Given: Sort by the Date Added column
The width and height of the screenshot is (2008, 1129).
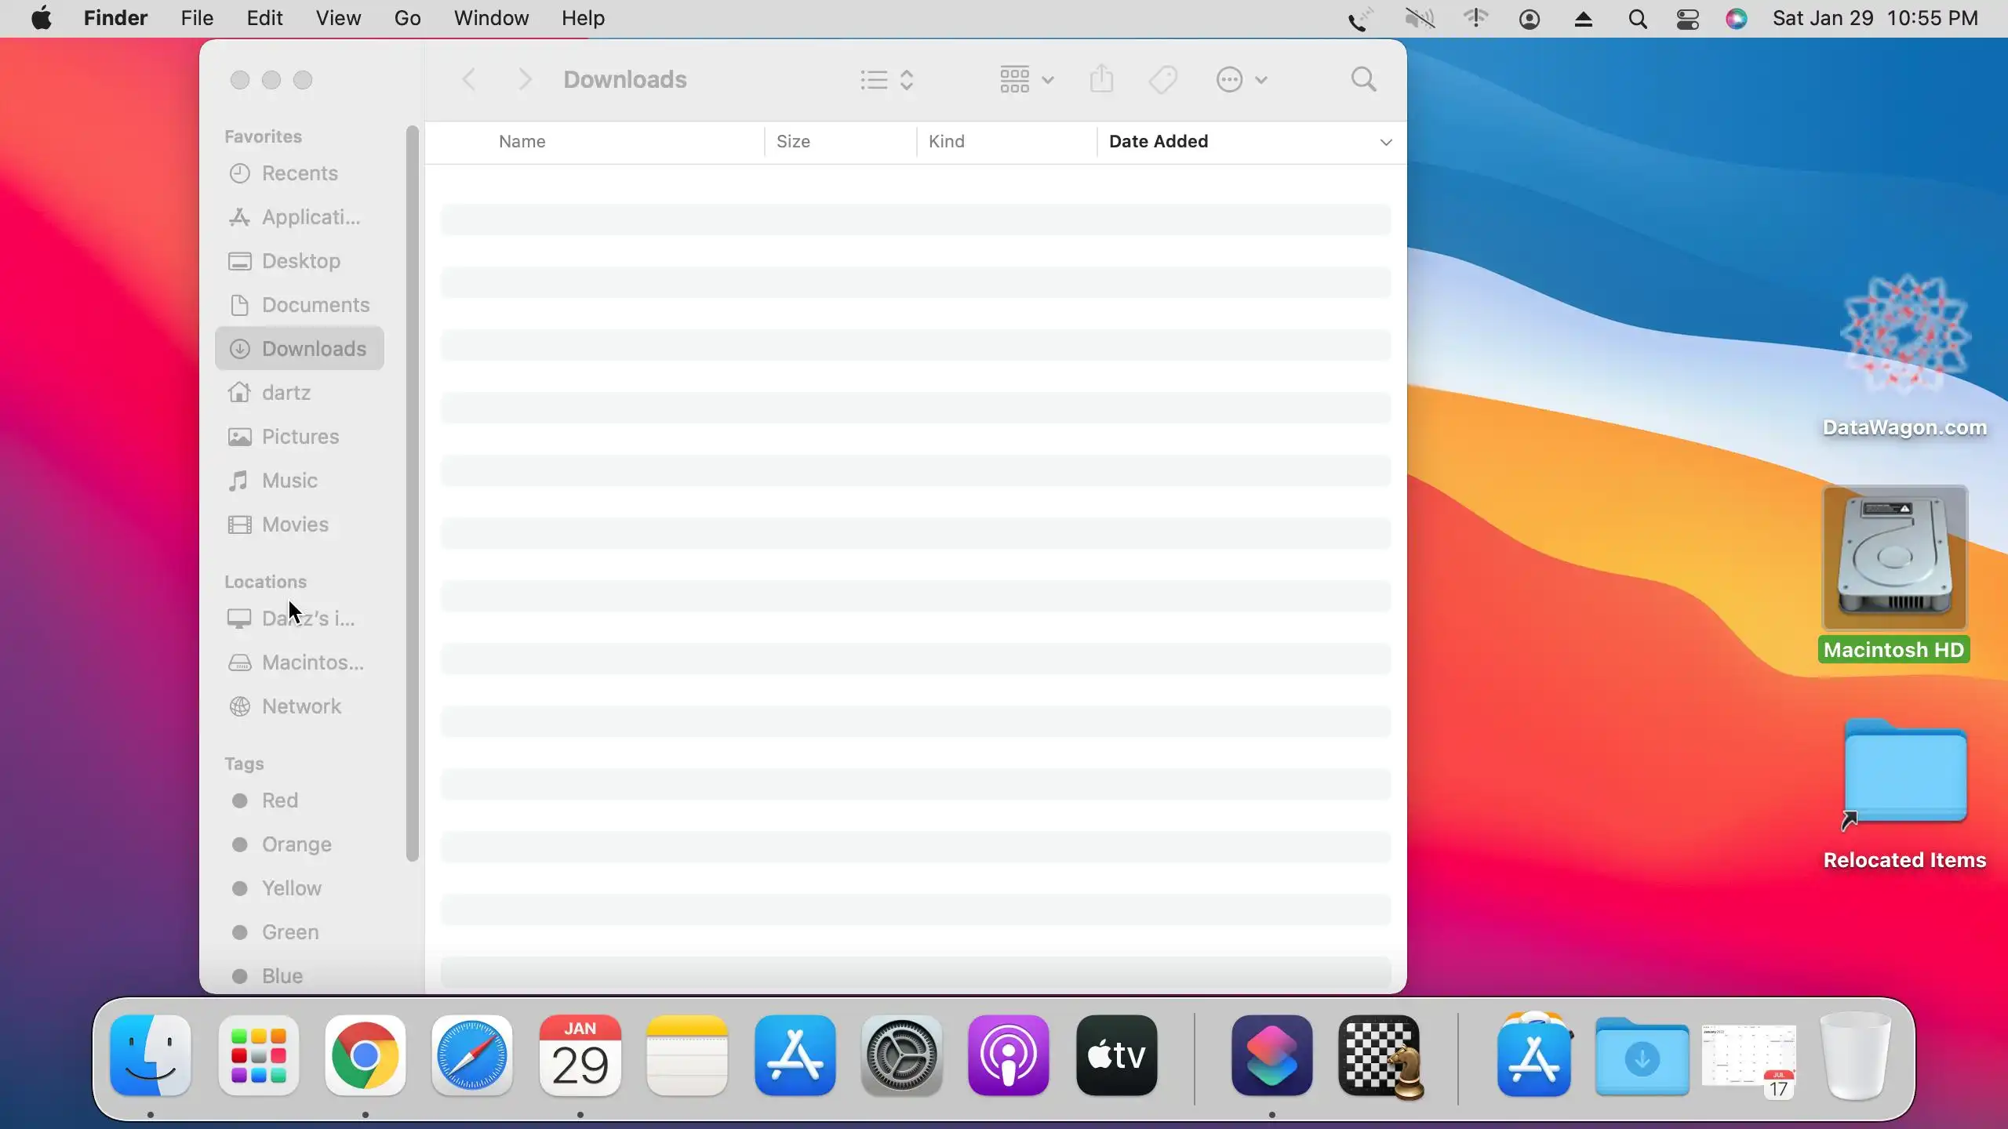Looking at the screenshot, I should click(x=1159, y=141).
